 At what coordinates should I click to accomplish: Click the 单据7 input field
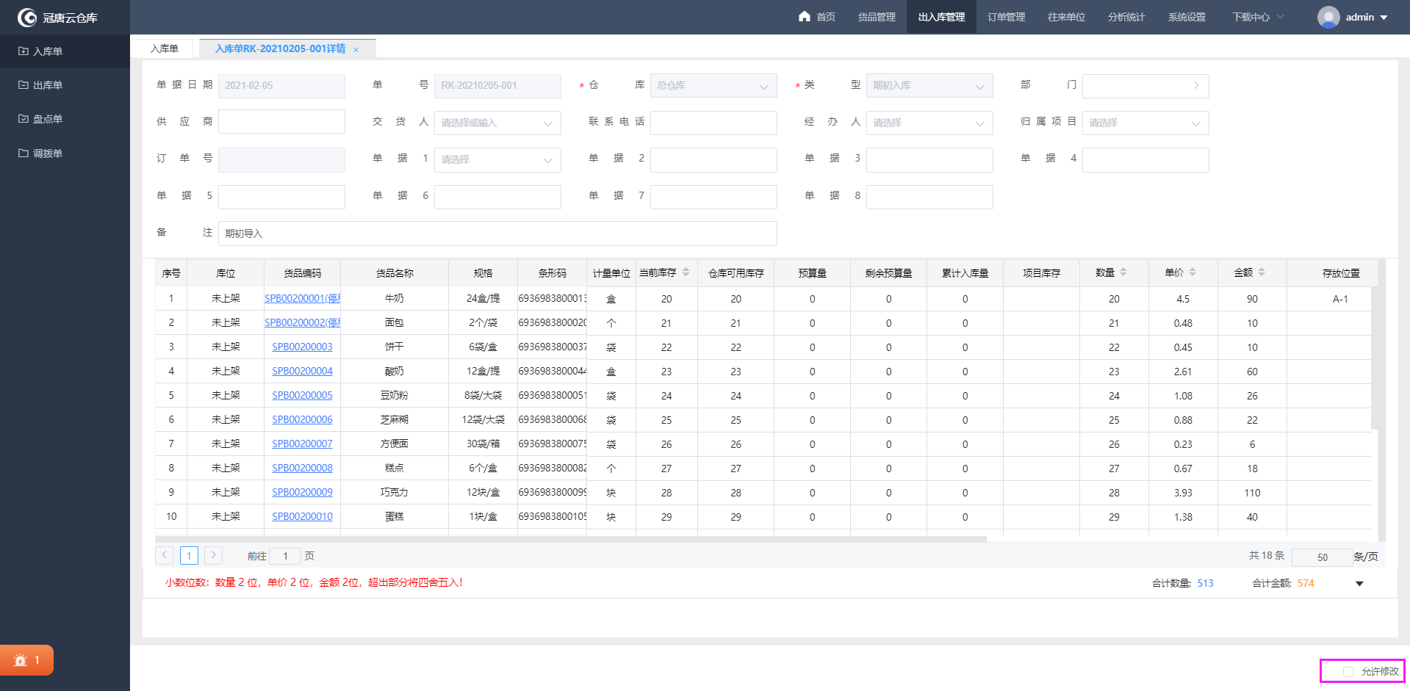tap(713, 197)
